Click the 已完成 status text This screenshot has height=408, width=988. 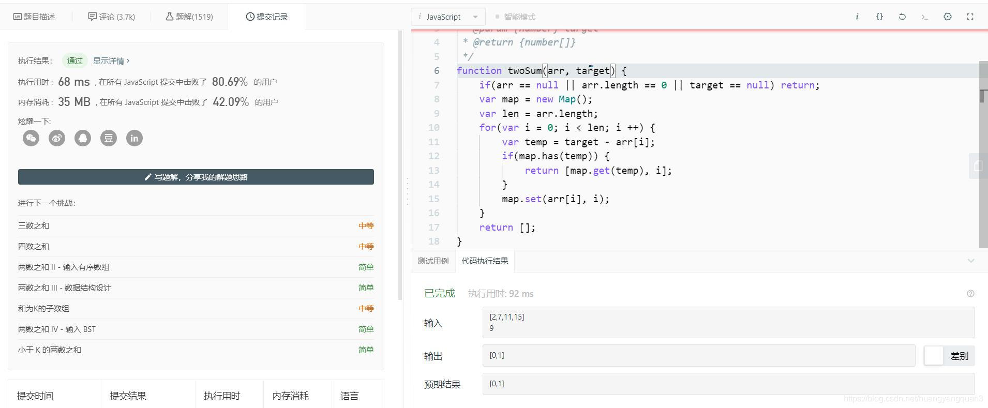tap(440, 293)
